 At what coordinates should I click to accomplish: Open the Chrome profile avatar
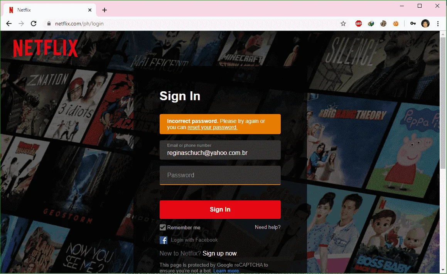pyautogui.click(x=425, y=24)
